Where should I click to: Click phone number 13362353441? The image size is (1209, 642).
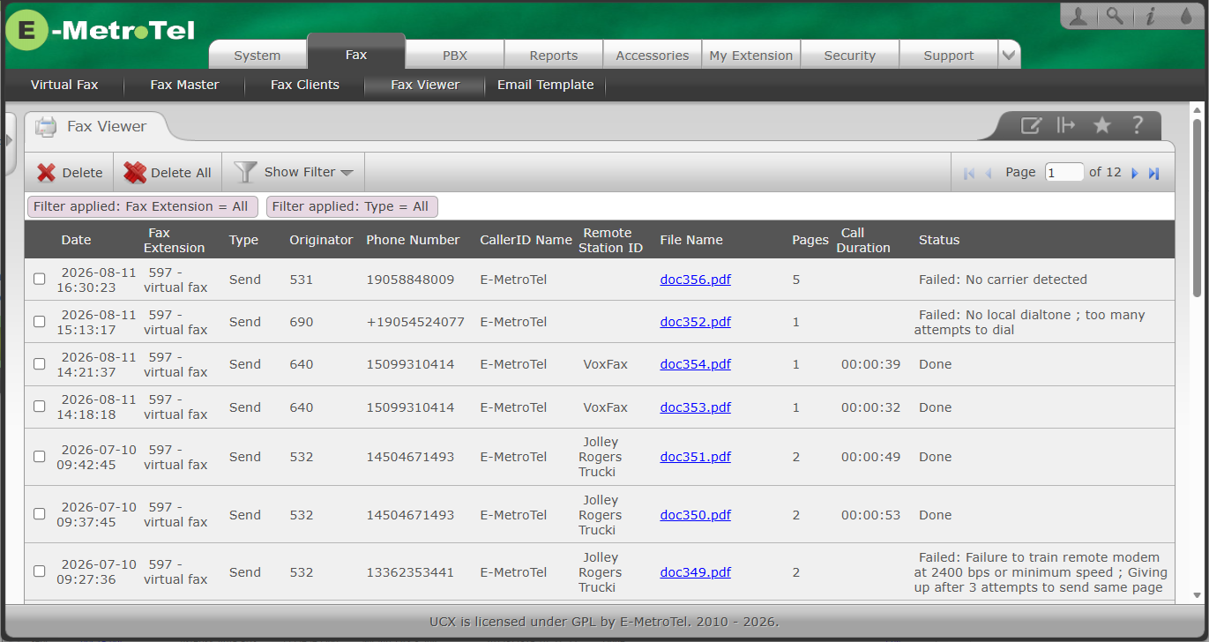(410, 572)
